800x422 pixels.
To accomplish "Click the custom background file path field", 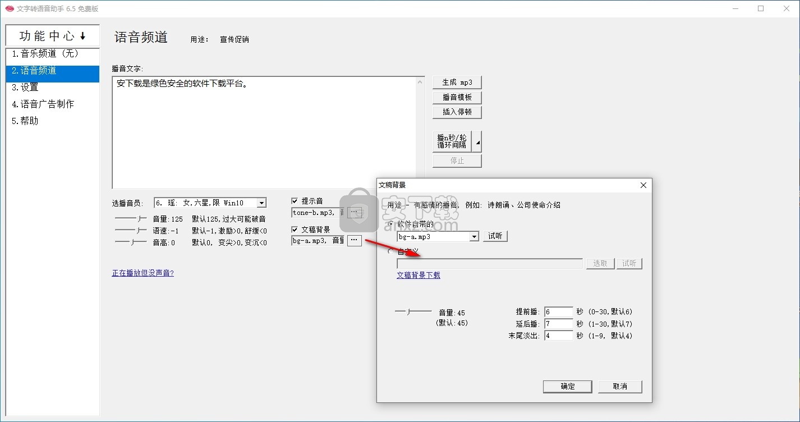I will [490, 264].
